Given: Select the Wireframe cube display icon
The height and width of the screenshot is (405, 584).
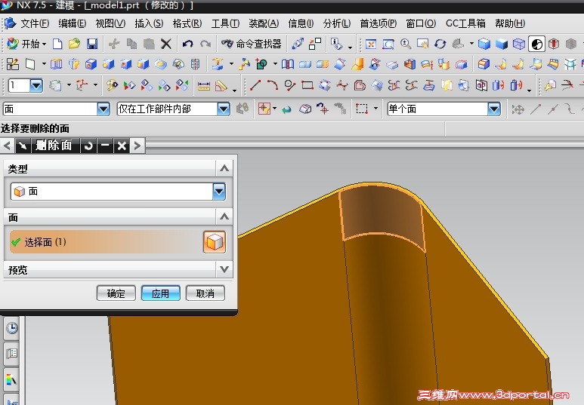Looking at the screenshot, I should (518, 44).
